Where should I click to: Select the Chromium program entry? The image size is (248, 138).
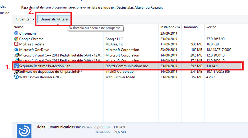point(28,33)
